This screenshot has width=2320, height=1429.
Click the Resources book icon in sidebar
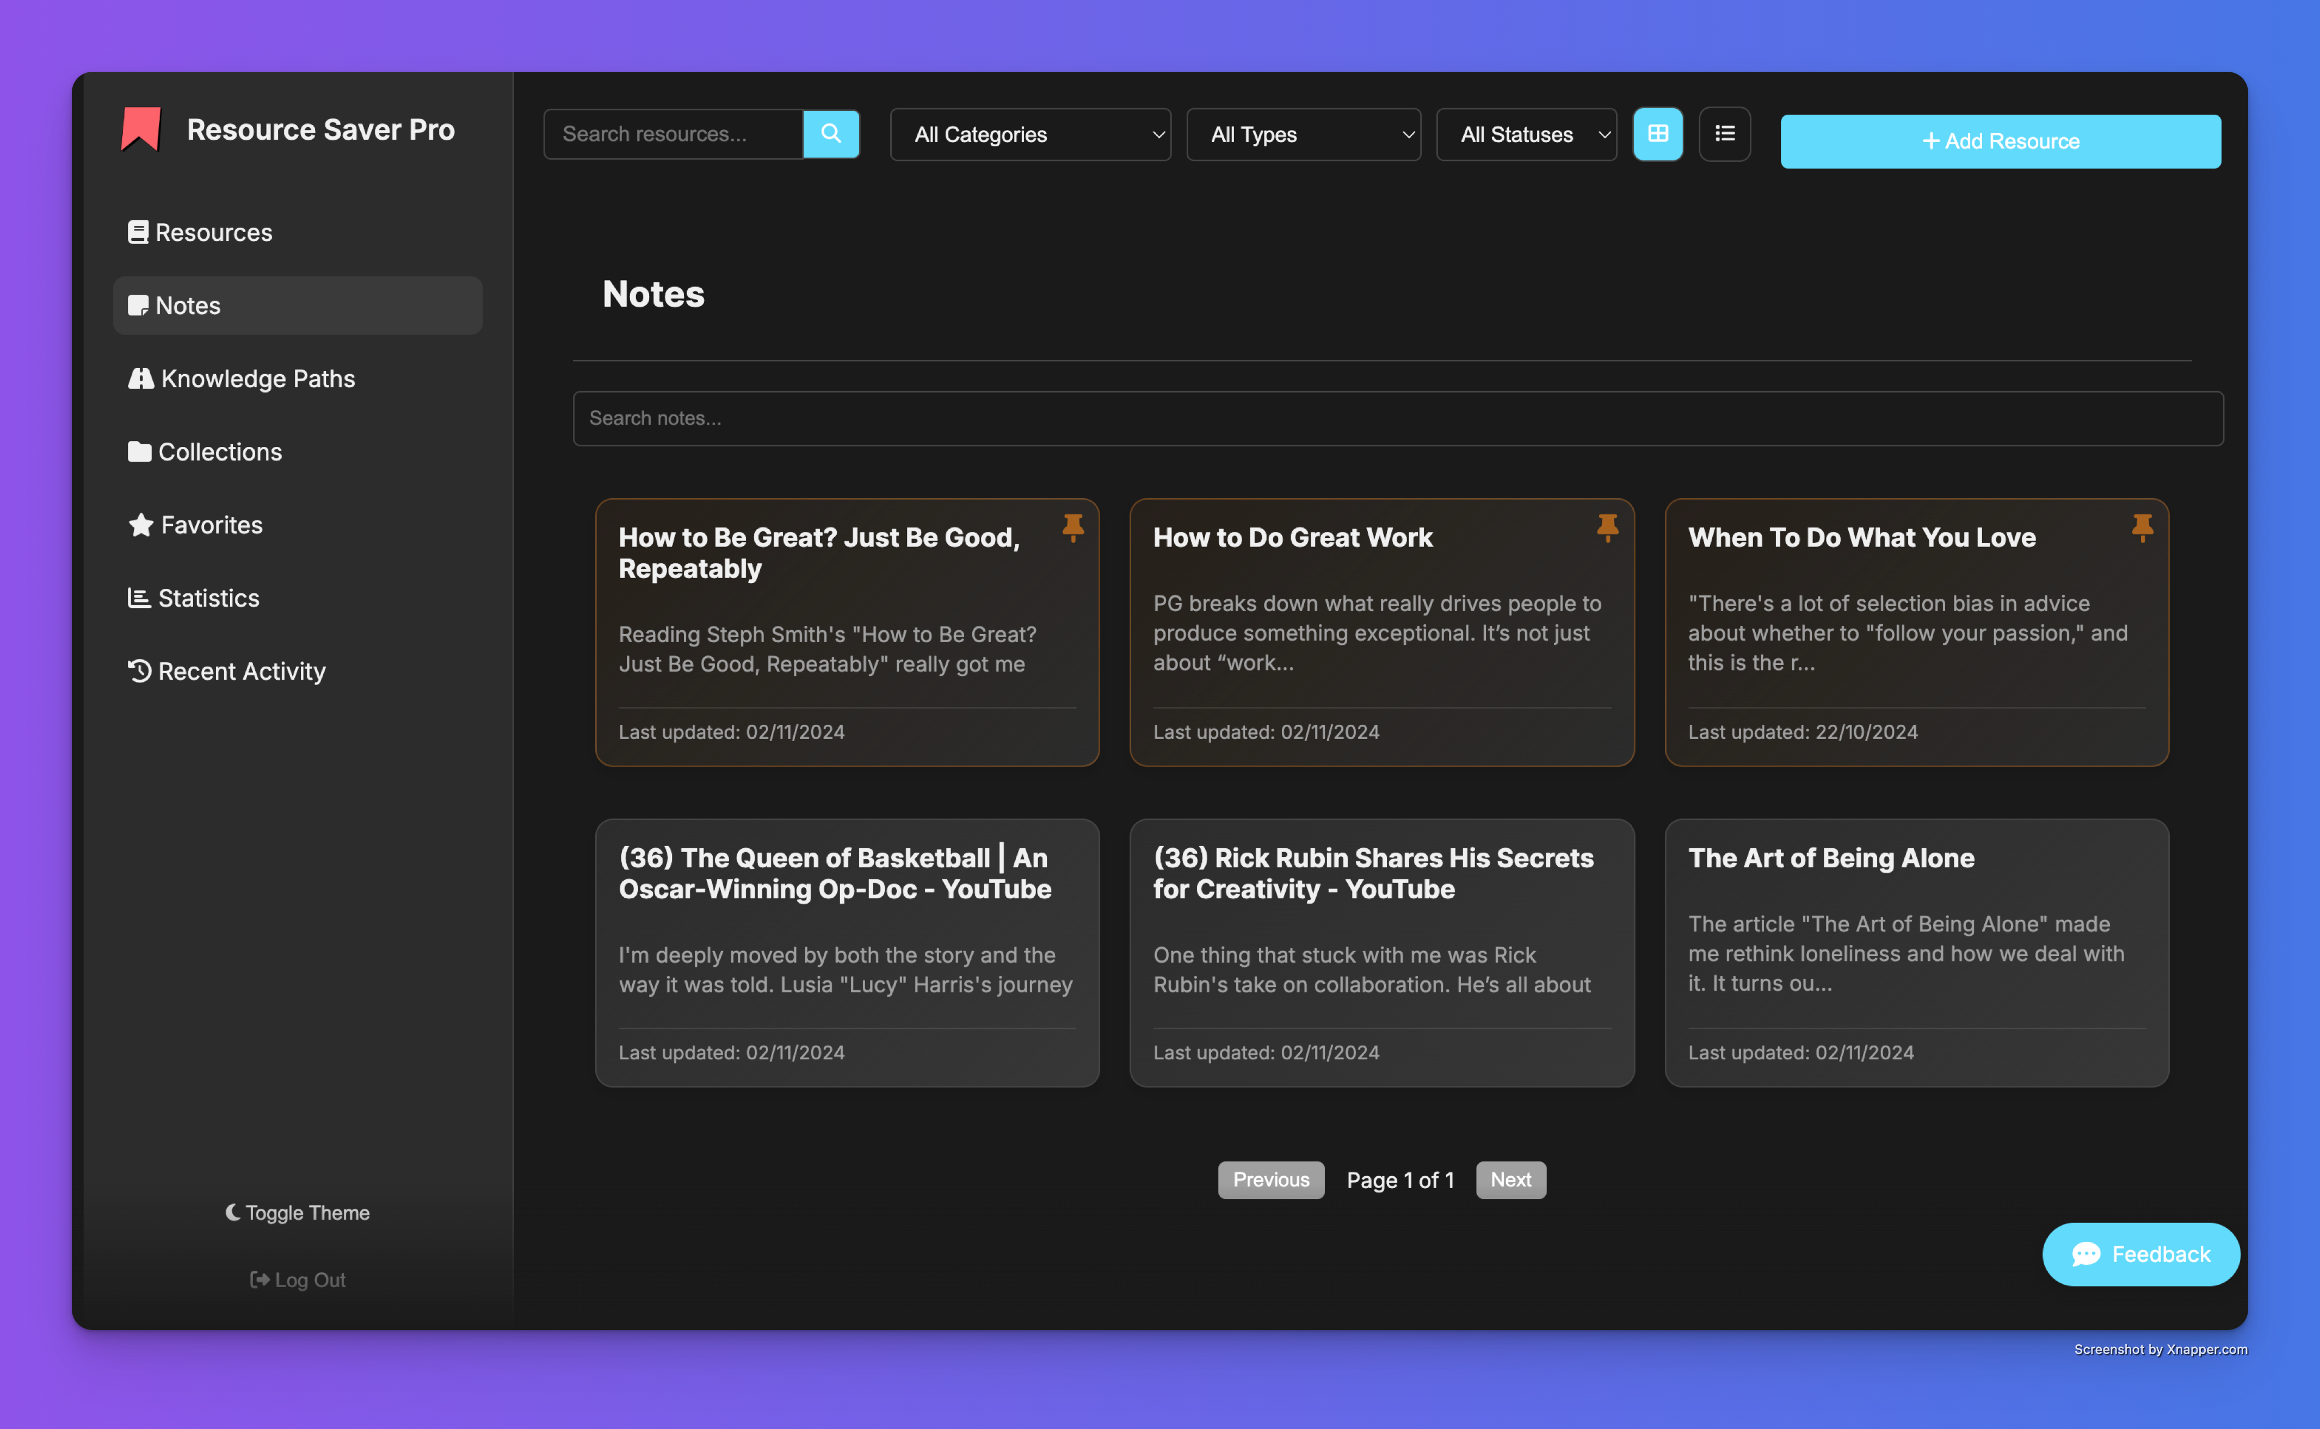tap(138, 233)
